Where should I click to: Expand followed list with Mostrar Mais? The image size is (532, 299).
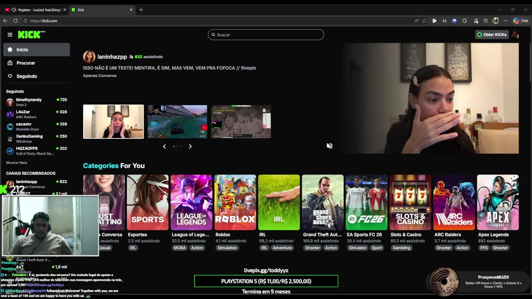coord(17,163)
